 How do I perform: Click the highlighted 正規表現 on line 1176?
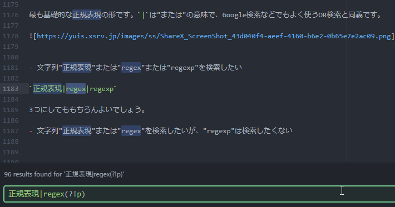87,15
